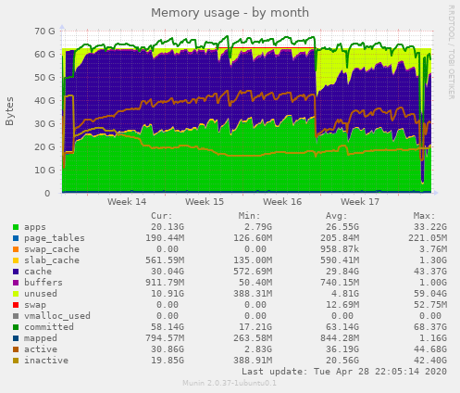Click the '50 G' axis tick label

(x=44, y=78)
